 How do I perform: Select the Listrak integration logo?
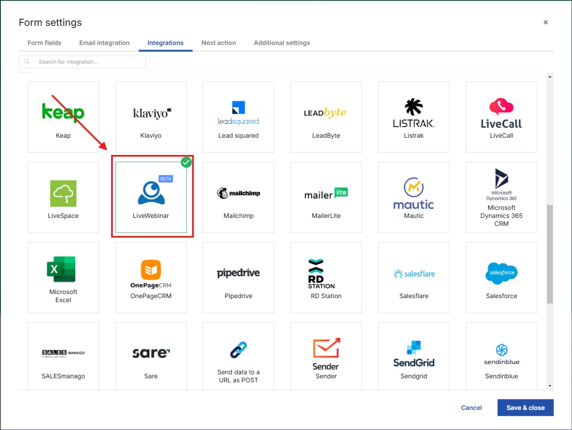click(x=414, y=113)
